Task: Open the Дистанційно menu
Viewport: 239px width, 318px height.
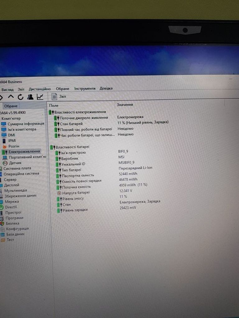Action: (40, 89)
